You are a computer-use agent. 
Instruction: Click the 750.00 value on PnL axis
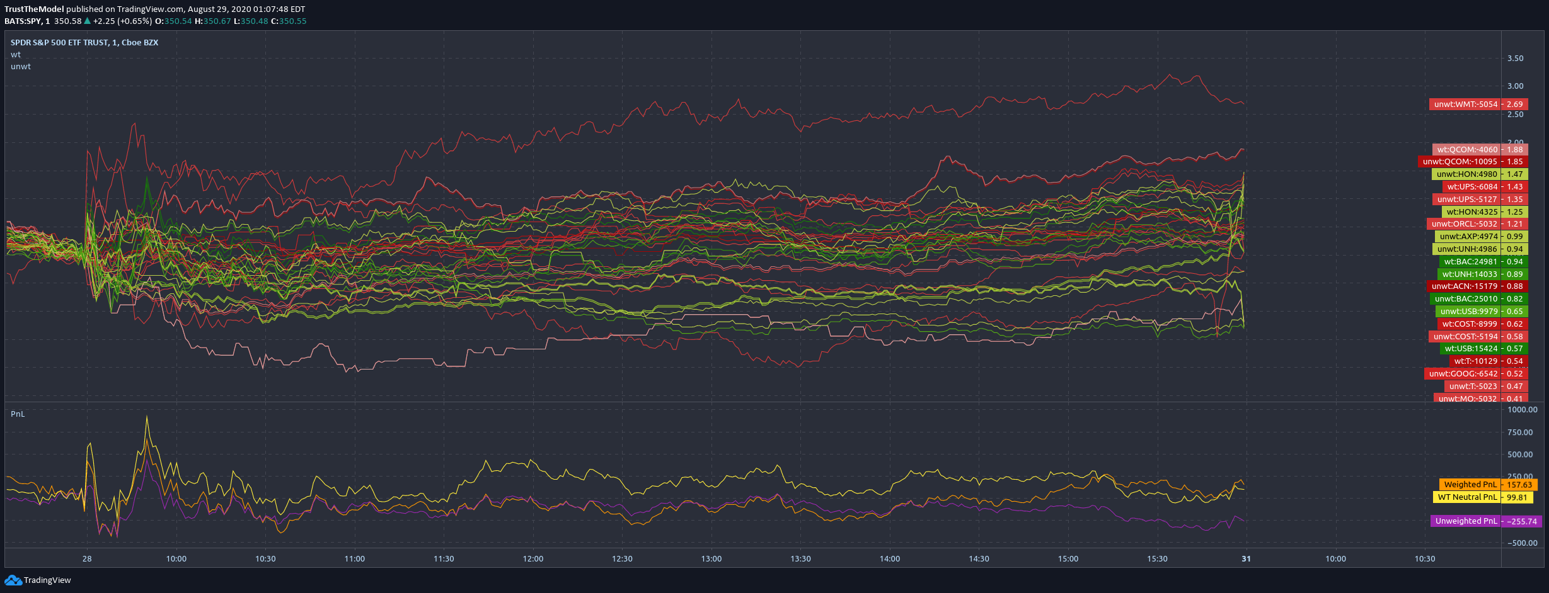[1520, 432]
